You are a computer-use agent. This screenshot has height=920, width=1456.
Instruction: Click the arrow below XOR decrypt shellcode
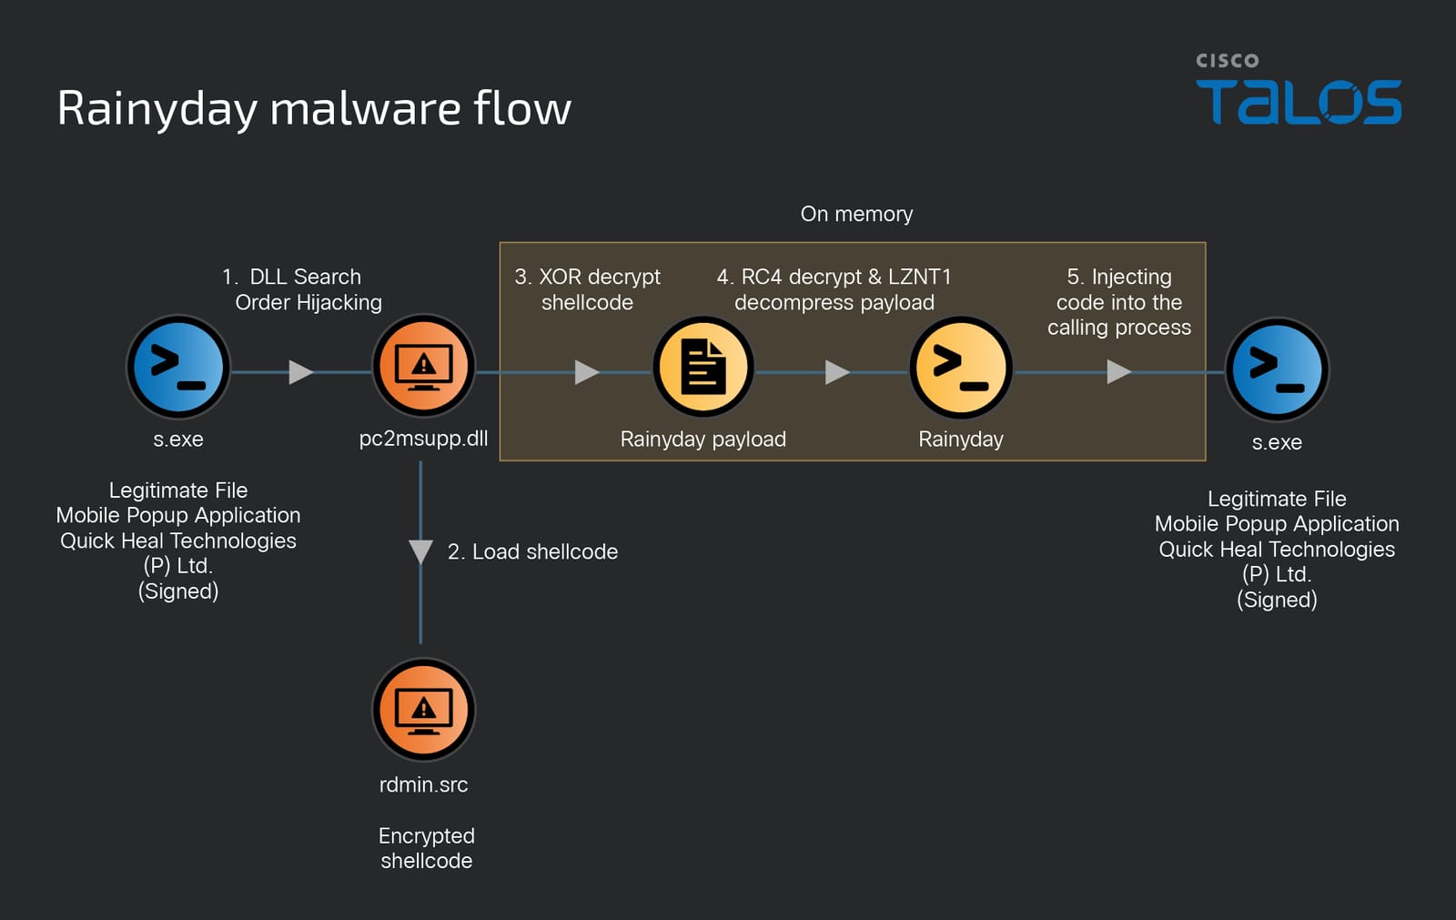pos(588,372)
